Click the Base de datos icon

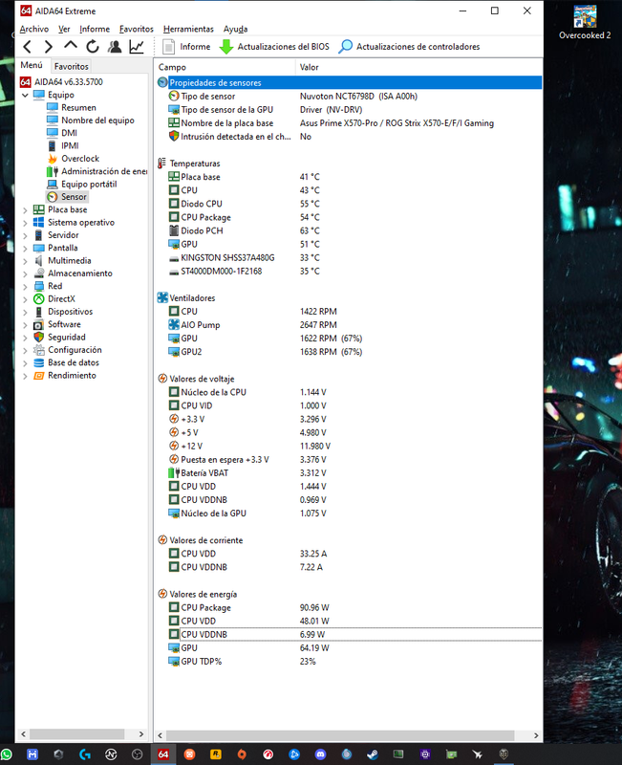[x=39, y=363]
